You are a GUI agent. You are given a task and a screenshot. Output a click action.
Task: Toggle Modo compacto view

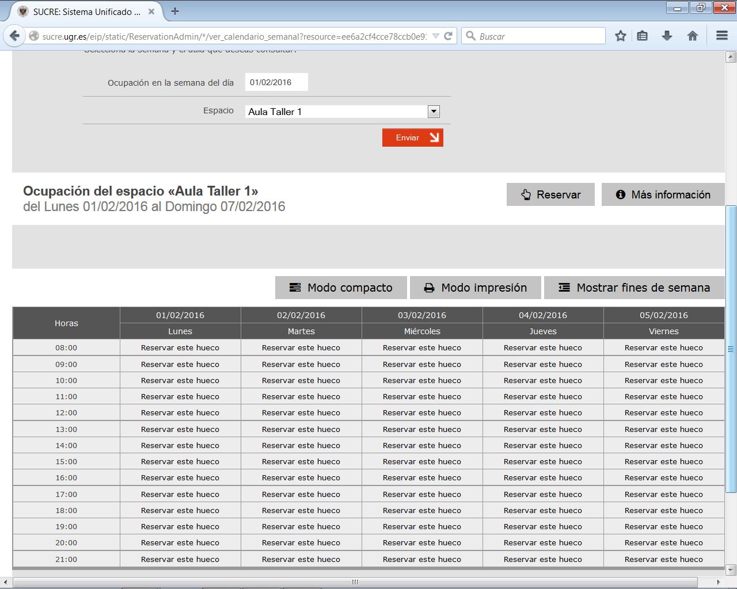click(x=341, y=288)
